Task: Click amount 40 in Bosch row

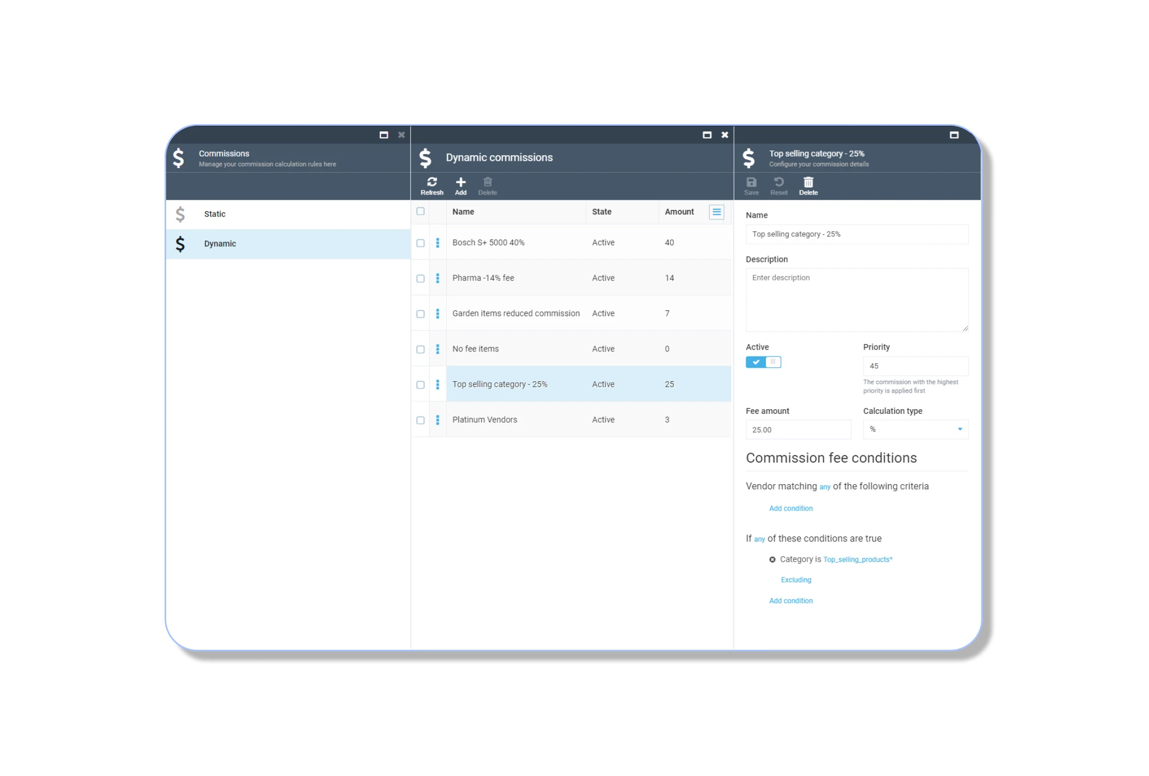Action: click(x=669, y=243)
